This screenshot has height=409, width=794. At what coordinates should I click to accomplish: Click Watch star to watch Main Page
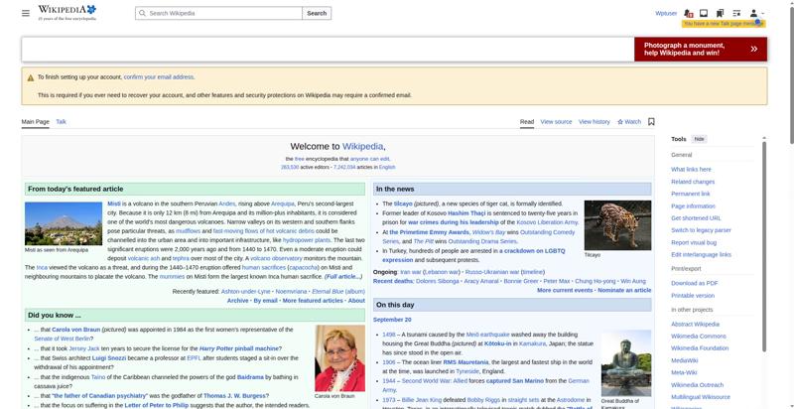(x=629, y=121)
